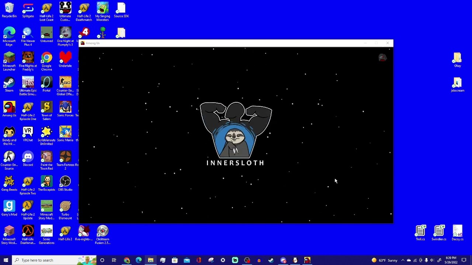472x265 pixels.
Task: Select the Half-Life 2 Deathmatch desktop icon
Action: coord(84,12)
